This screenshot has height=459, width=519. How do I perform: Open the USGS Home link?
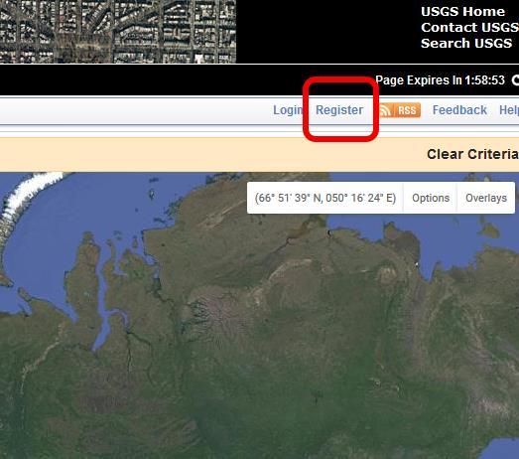pos(462,12)
